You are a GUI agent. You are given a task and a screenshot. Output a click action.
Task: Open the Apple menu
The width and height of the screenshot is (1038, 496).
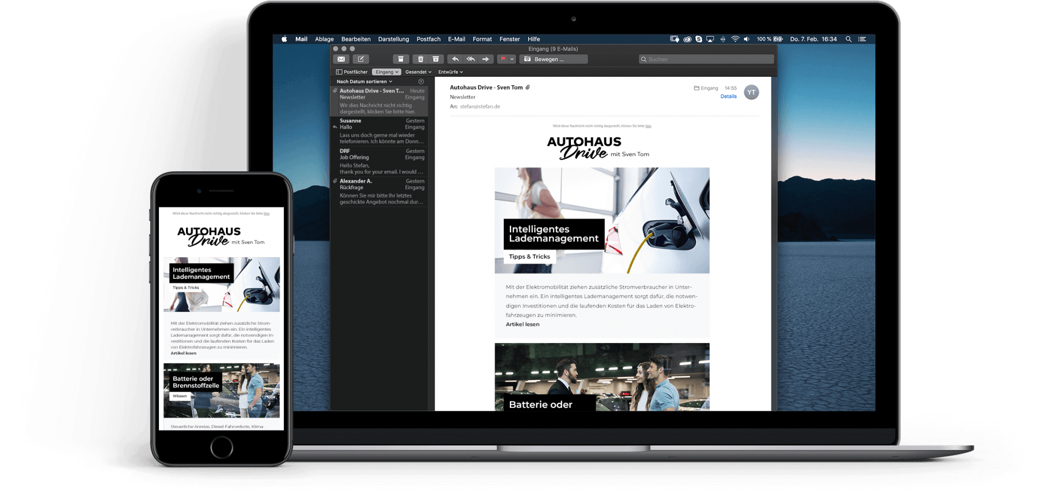pos(284,39)
